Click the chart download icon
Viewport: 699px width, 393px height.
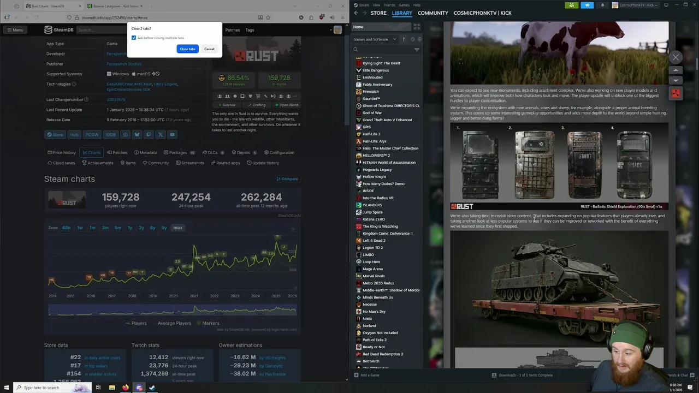[x=293, y=228]
